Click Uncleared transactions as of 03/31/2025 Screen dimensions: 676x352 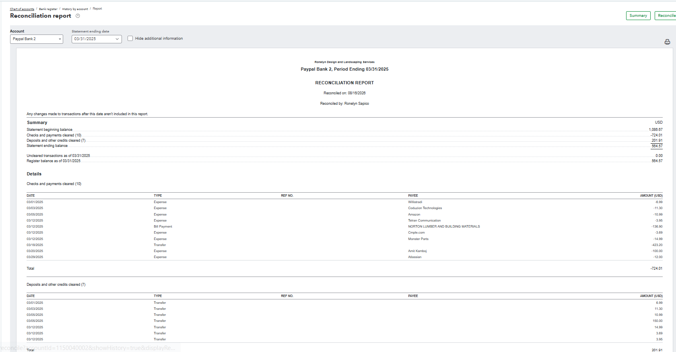58,156
